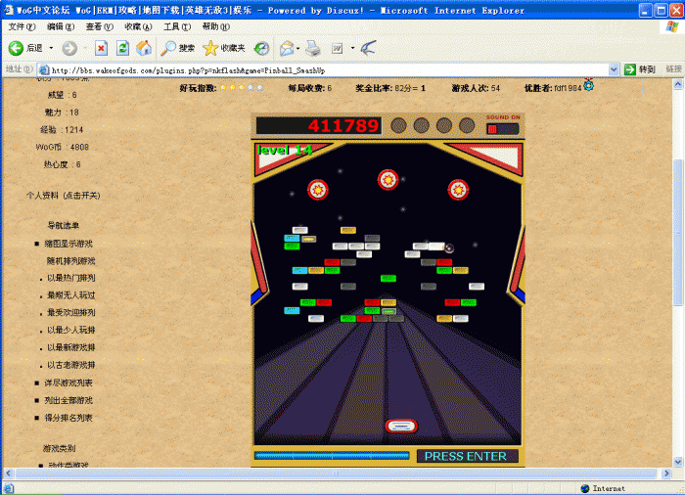Open the 工具(T) menu
This screenshot has width=685, height=495.
click(177, 27)
